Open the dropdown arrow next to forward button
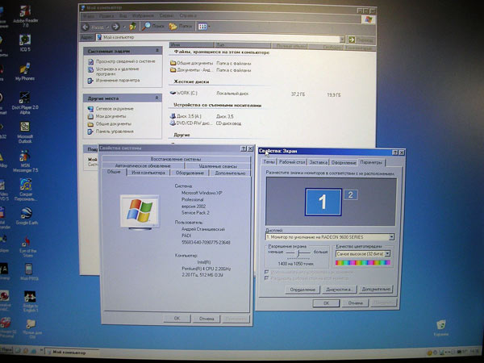The height and width of the screenshot is (363, 484). point(124,27)
